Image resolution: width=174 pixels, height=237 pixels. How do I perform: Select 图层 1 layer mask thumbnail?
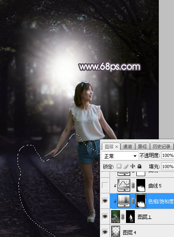point(130,217)
